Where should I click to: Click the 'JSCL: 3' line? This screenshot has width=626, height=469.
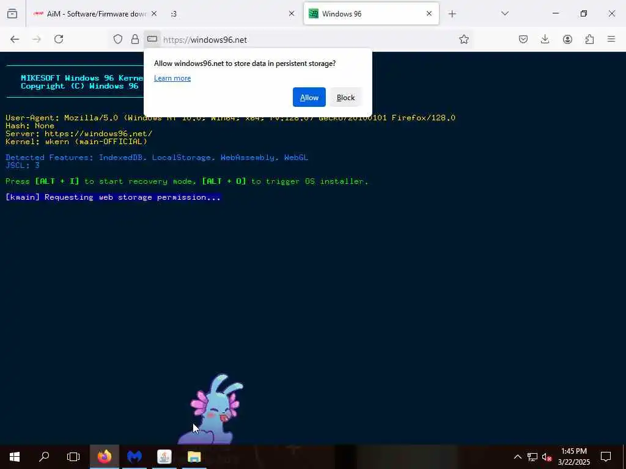coord(23,165)
